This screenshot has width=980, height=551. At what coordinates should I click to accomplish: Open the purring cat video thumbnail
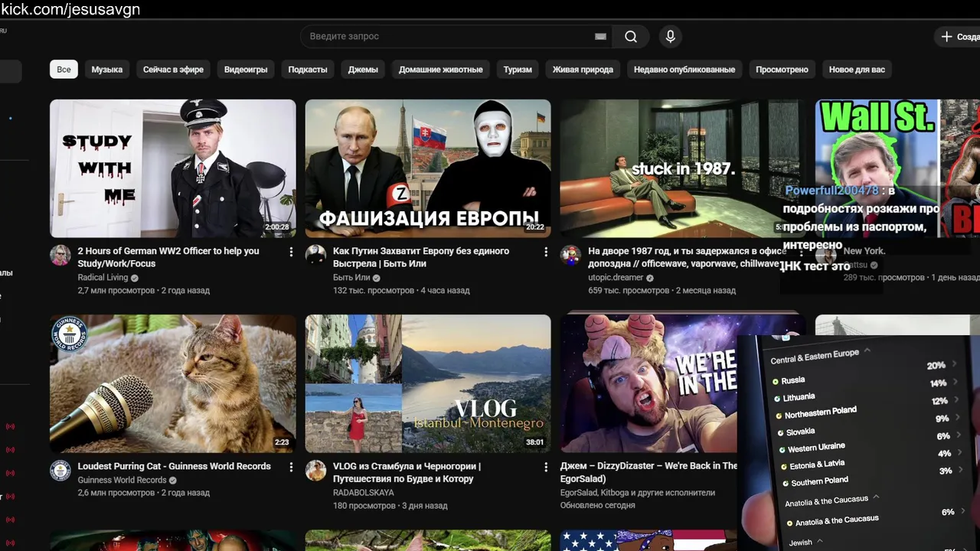[x=173, y=383]
